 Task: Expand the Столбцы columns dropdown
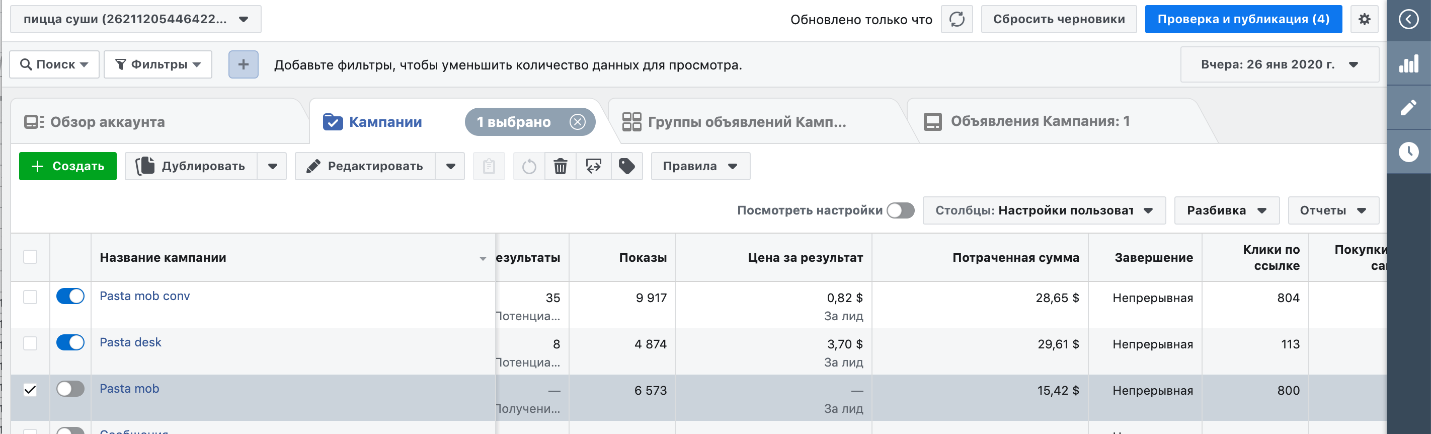click(x=1044, y=210)
